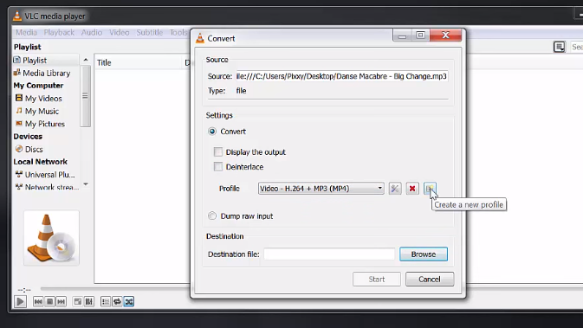Click the Start button
This screenshot has height=328, width=583.
[377, 279]
